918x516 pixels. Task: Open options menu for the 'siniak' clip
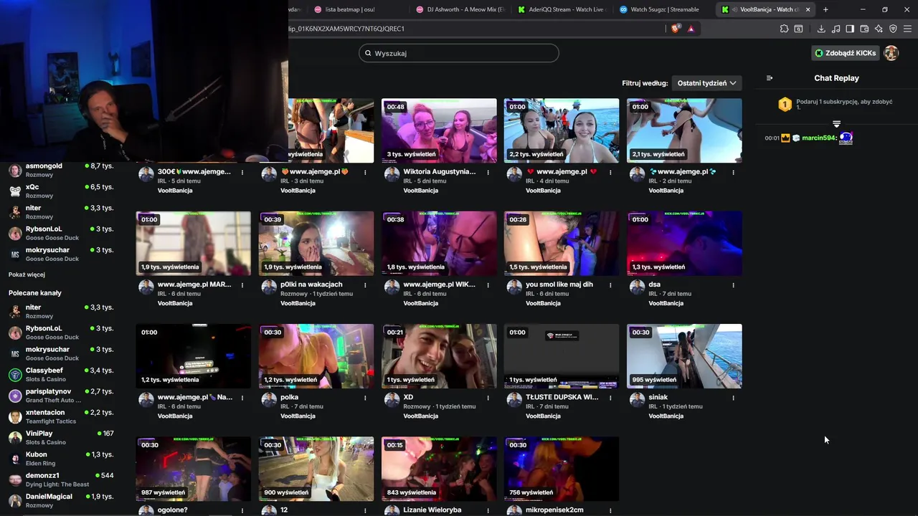tap(733, 398)
